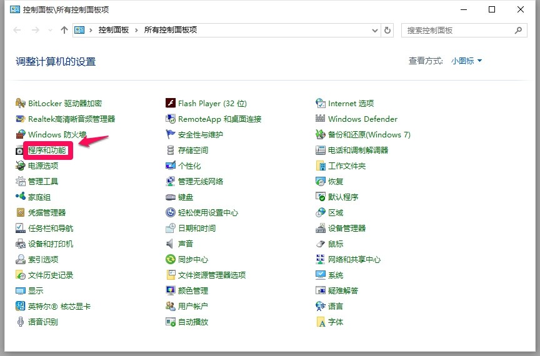This screenshot has height=356, width=540.
Task: Open the 电源选项 icon
Action: coord(21,166)
